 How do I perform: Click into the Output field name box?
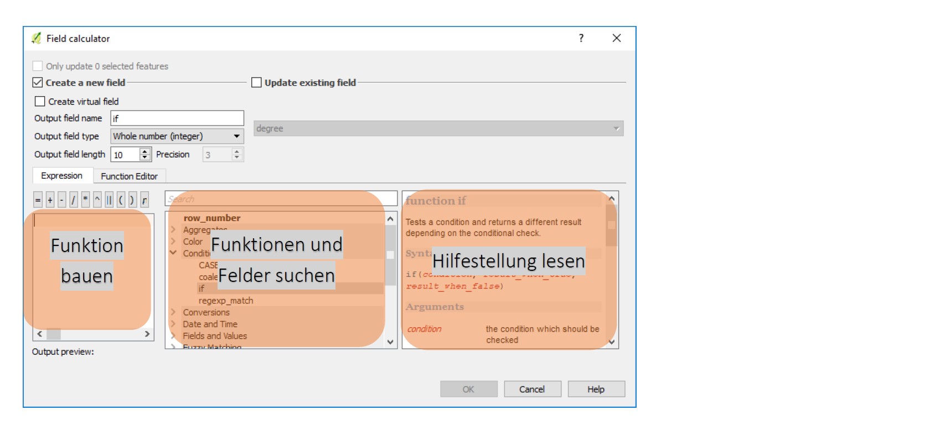tap(177, 118)
